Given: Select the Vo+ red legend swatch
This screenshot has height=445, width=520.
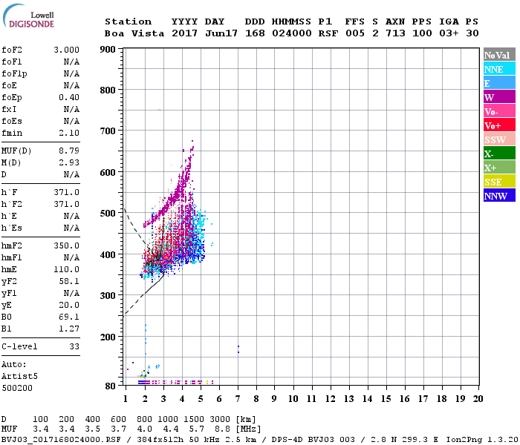Looking at the screenshot, I should click(499, 125).
